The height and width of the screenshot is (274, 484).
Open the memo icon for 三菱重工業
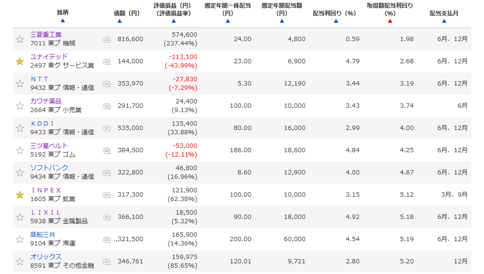[x=107, y=39]
